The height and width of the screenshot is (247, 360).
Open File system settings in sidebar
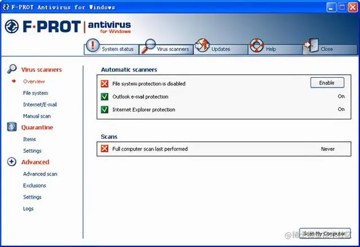[x=35, y=93]
